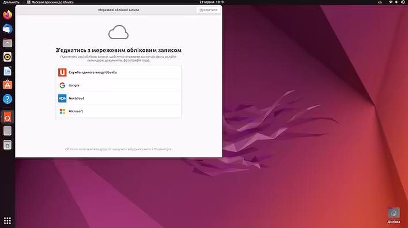
Task: Launch Rhythmbox music player from dock
Action: tap(7, 57)
